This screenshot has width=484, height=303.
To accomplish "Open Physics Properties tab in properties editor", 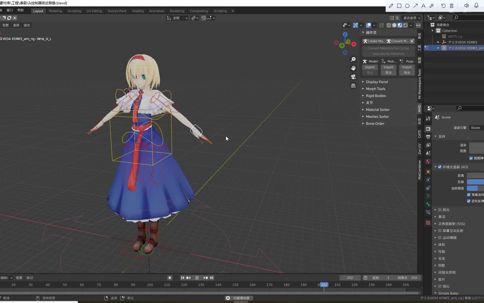I will tap(428, 180).
